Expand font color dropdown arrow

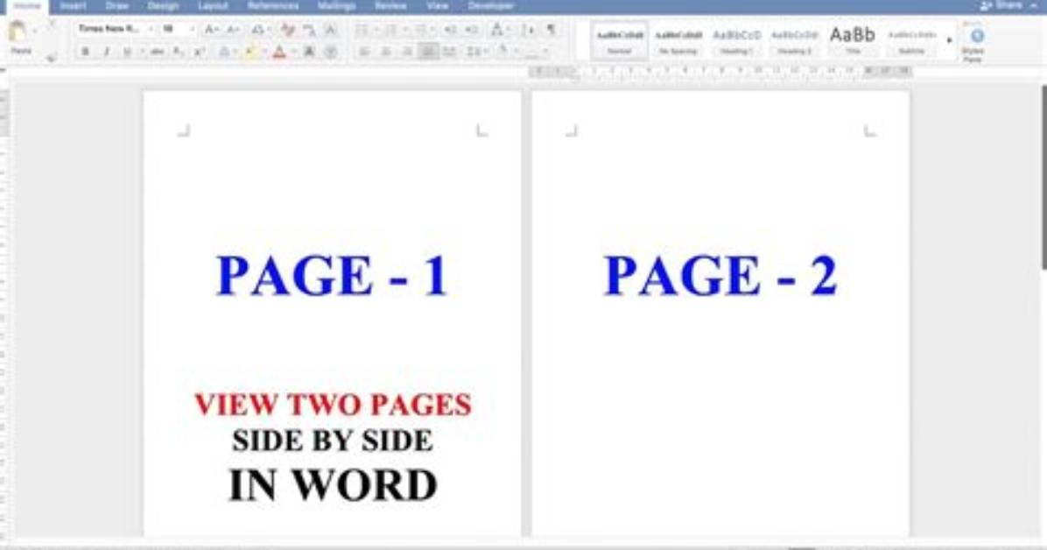293,52
